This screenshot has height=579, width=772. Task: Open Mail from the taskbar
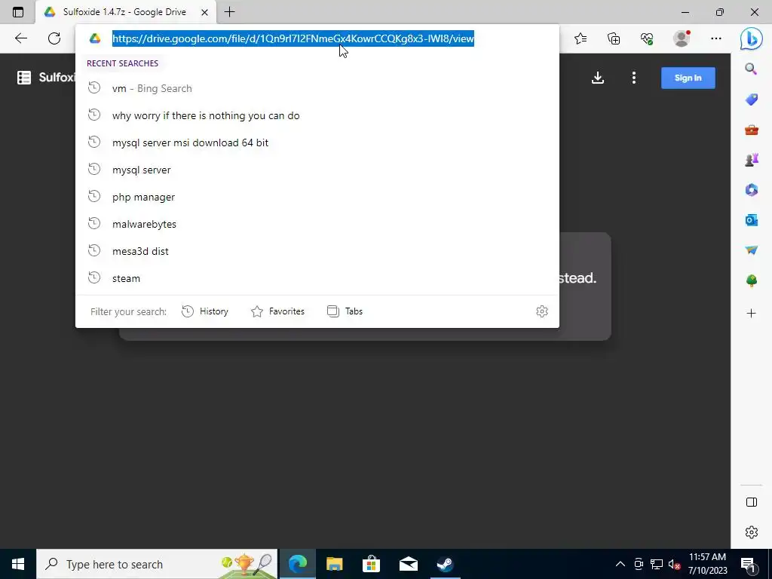click(408, 564)
